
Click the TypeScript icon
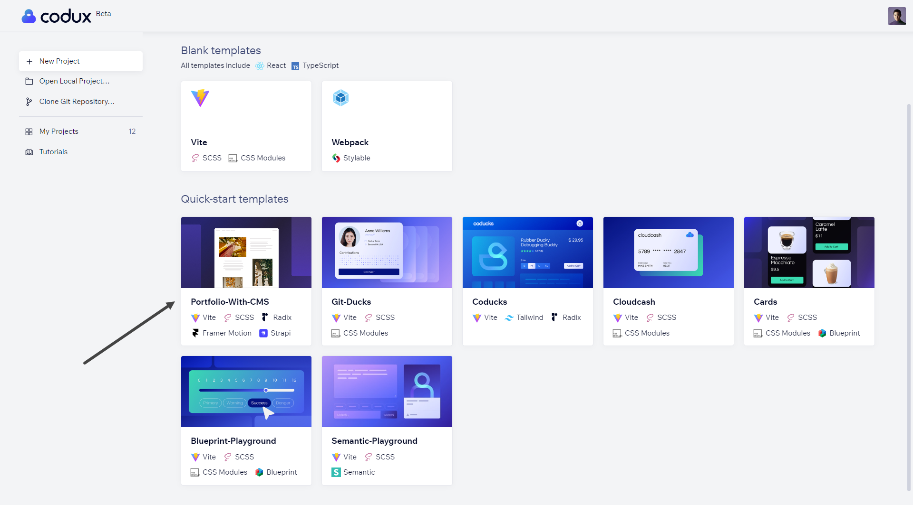(295, 66)
